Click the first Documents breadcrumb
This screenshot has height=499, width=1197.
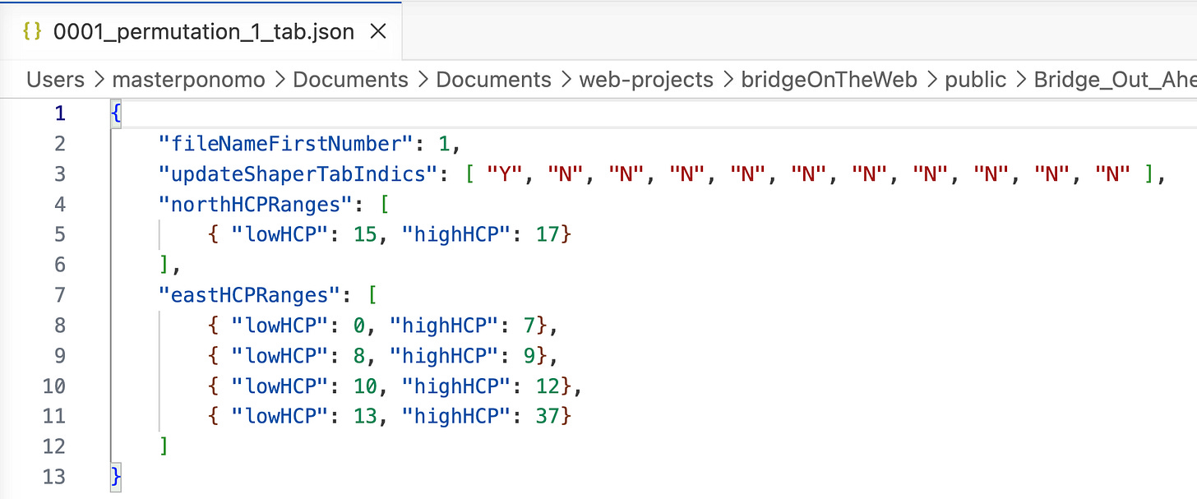pyautogui.click(x=351, y=80)
